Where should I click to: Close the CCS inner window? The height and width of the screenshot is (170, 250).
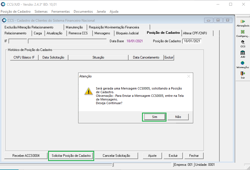[x=228, y=20]
